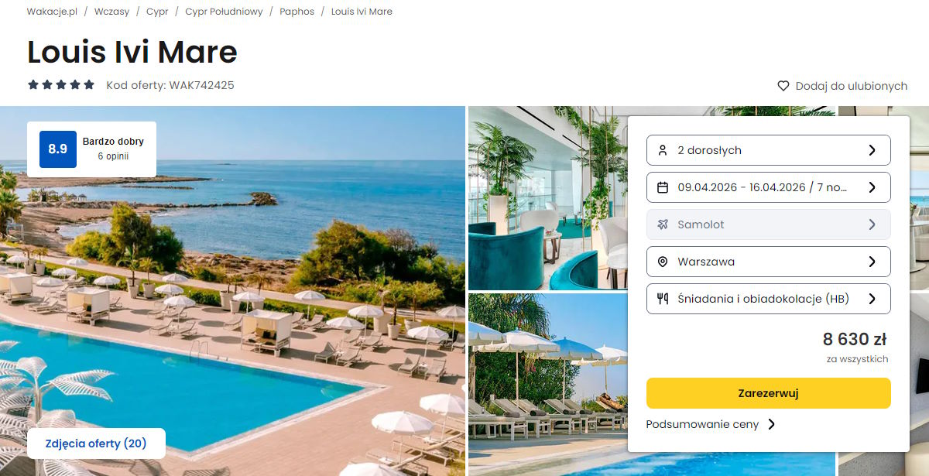Click the calendar icon in date field
The image size is (929, 476).
[x=662, y=187]
